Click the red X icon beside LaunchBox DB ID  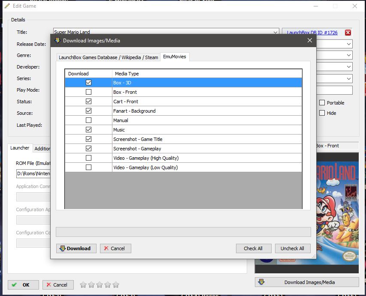coord(348,33)
